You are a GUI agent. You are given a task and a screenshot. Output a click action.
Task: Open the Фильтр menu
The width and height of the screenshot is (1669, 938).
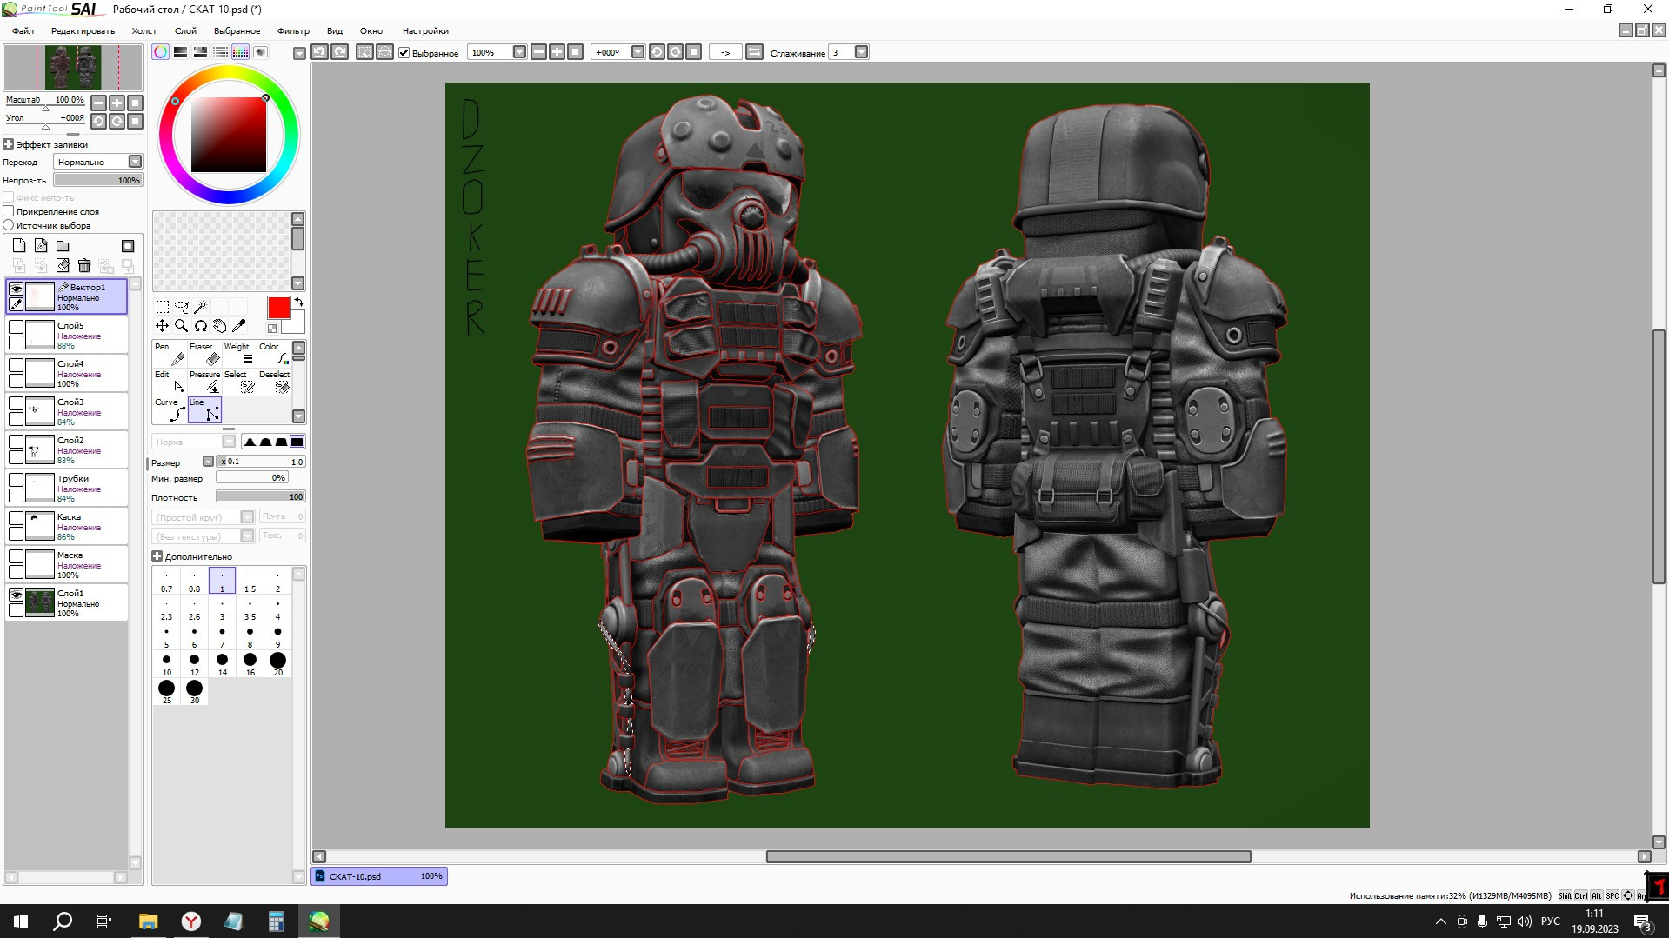(293, 30)
